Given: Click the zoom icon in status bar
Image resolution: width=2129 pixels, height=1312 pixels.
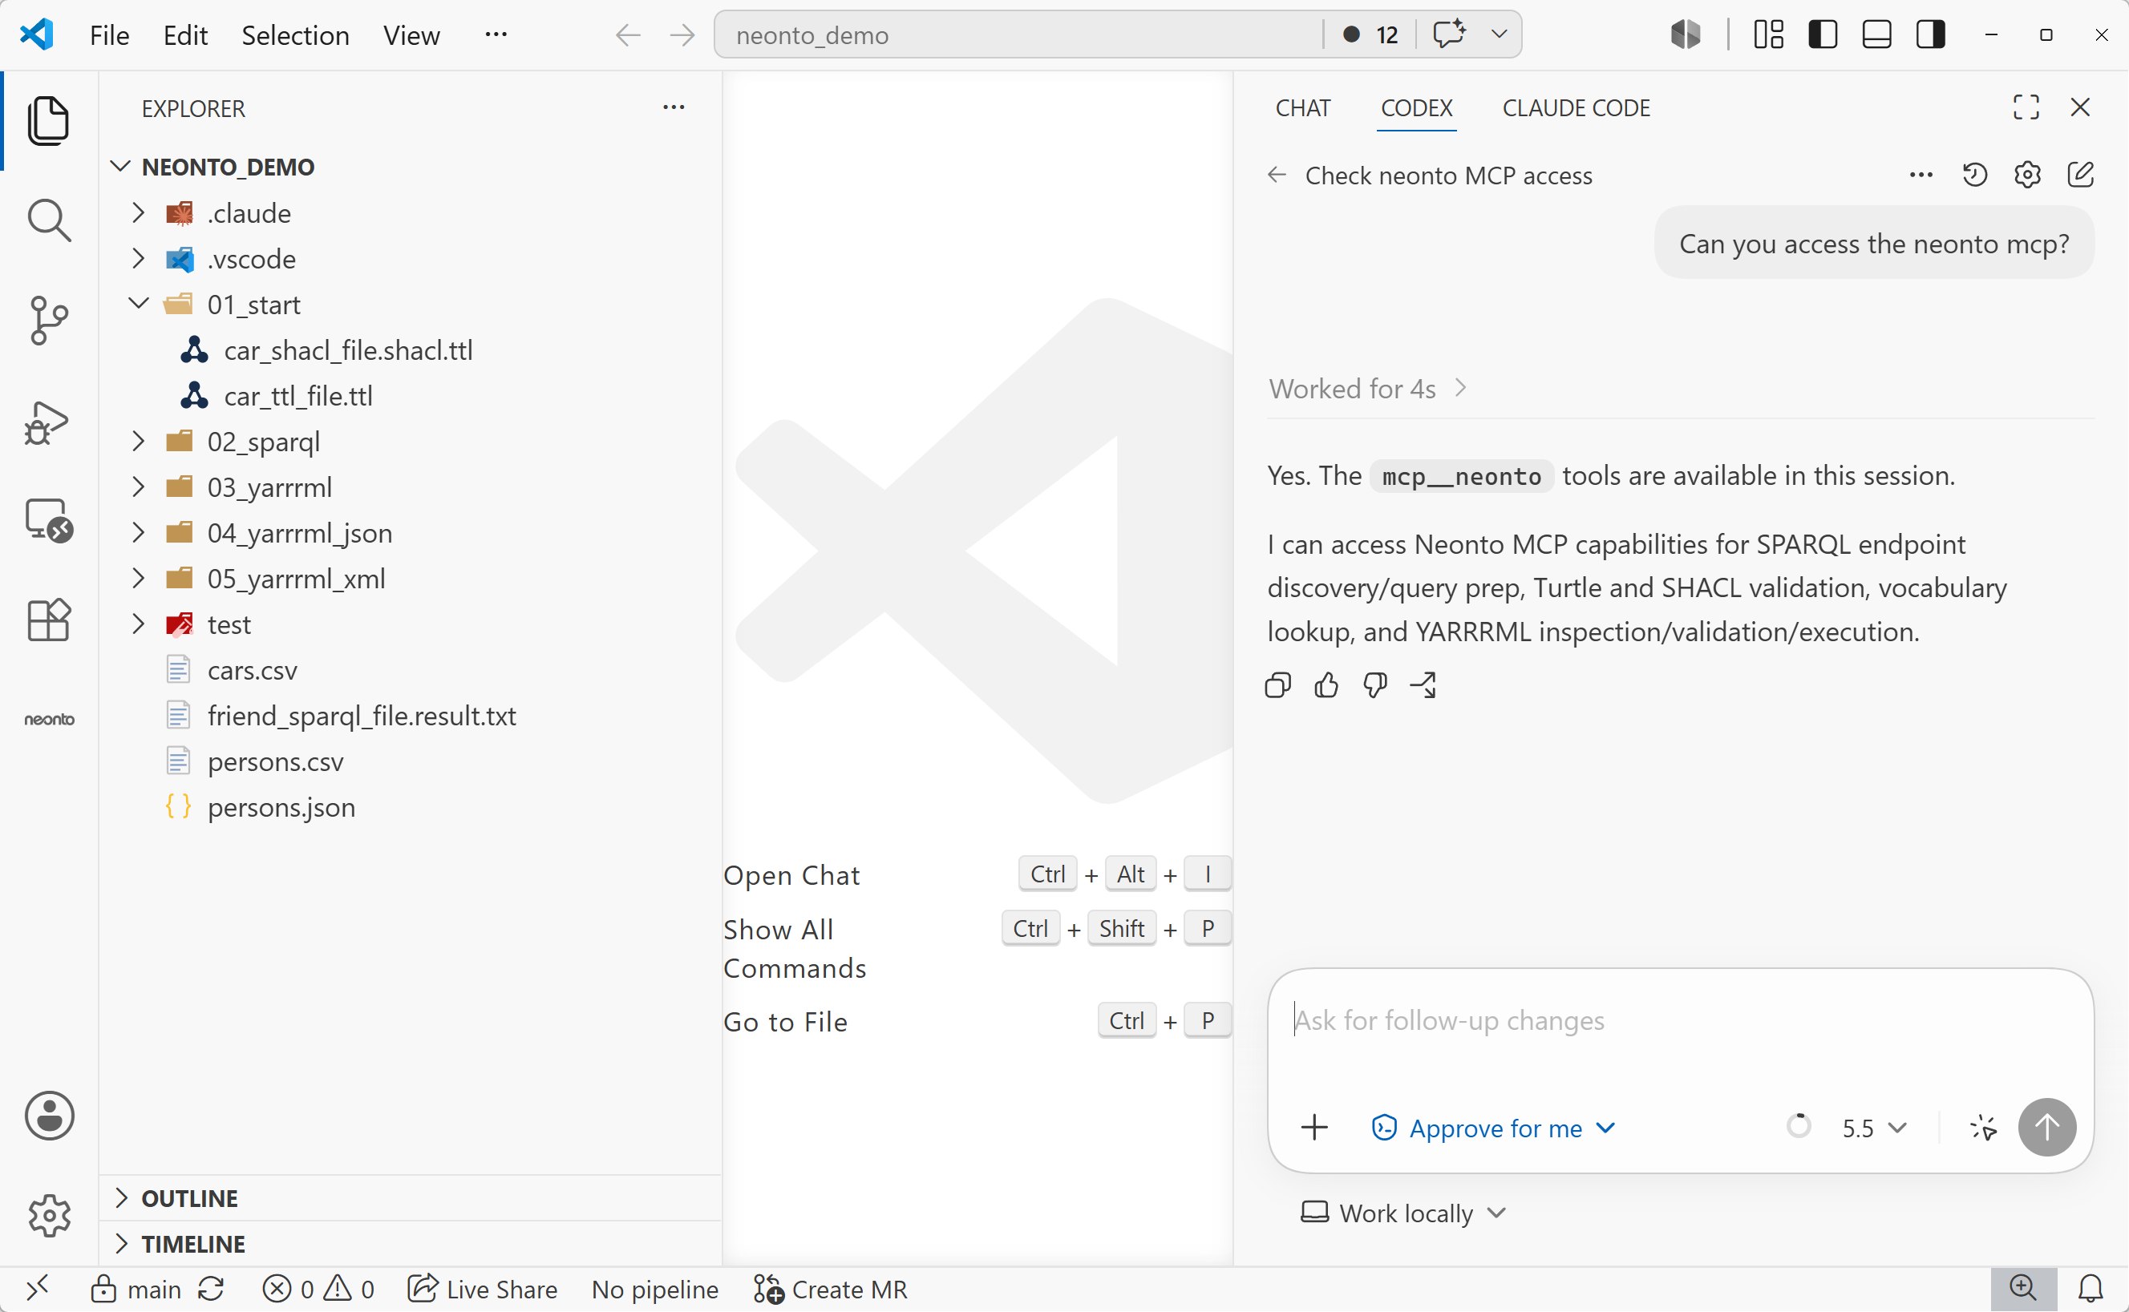Looking at the screenshot, I should pos(2023,1290).
